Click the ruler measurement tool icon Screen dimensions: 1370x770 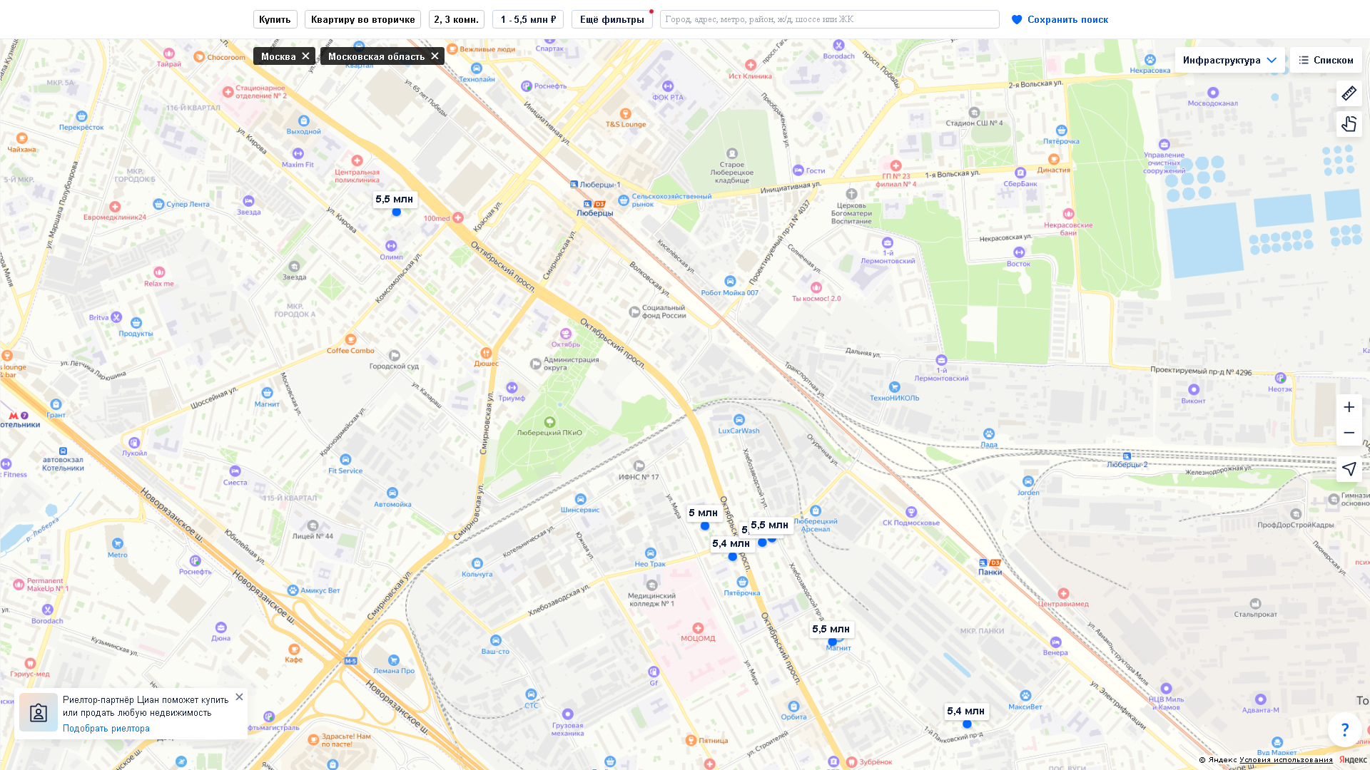[1349, 93]
